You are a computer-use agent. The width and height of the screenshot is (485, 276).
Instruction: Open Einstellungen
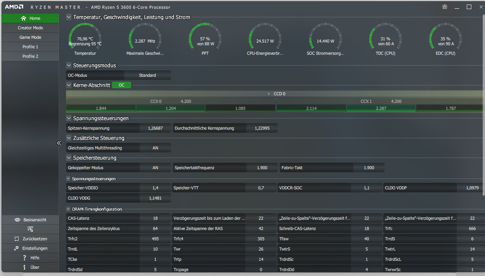pos(30,248)
